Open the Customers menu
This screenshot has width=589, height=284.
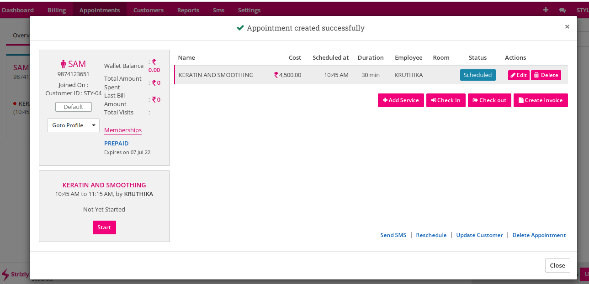(149, 10)
